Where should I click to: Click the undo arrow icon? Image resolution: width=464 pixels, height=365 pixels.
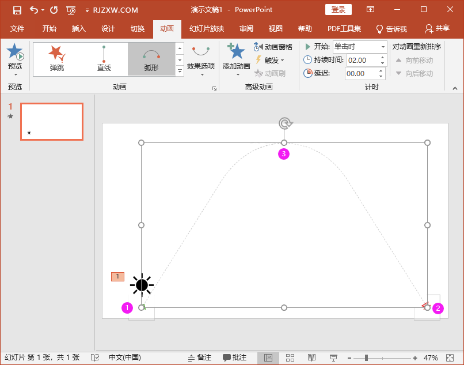click(34, 10)
